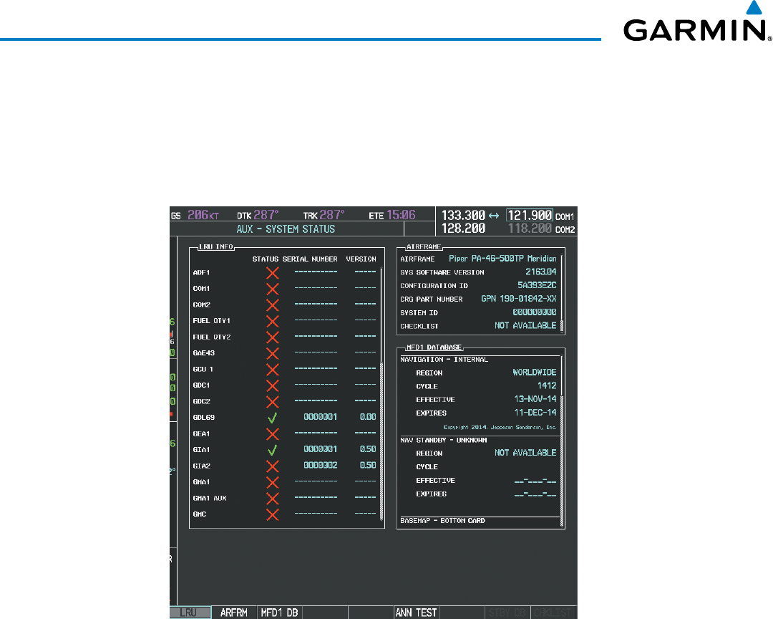Click the GDC1 red X status icon
The height and width of the screenshot is (619, 773).
(x=272, y=385)
